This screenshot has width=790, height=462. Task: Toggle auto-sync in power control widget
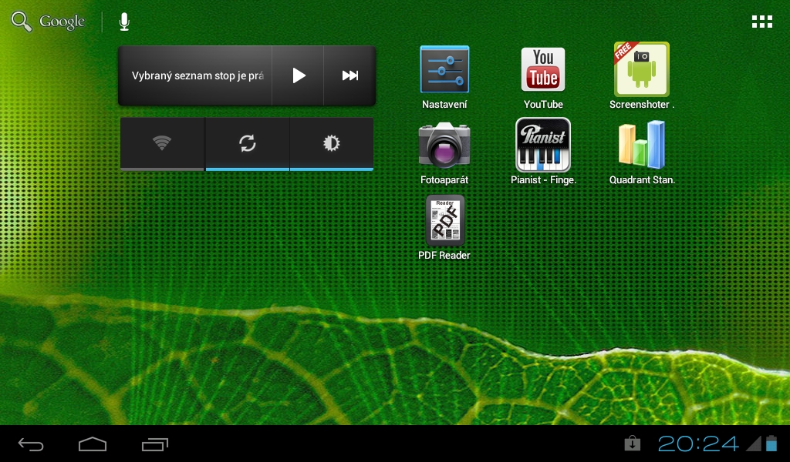point(247,143)
